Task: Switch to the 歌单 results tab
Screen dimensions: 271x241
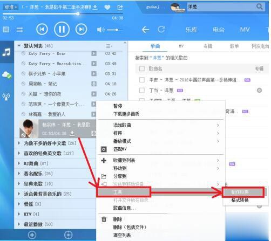Action: tap(234, 46)
